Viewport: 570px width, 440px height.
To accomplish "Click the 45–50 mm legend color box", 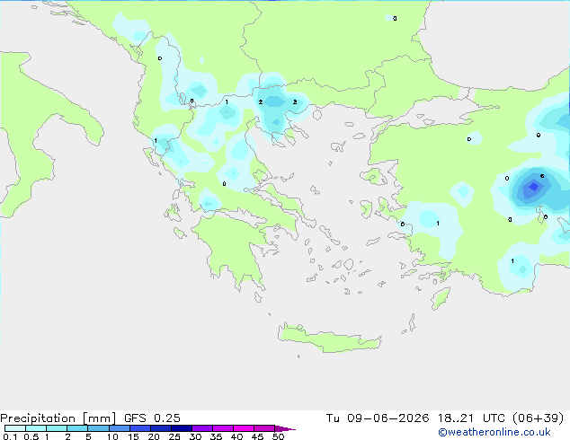I will coord(264,428).
